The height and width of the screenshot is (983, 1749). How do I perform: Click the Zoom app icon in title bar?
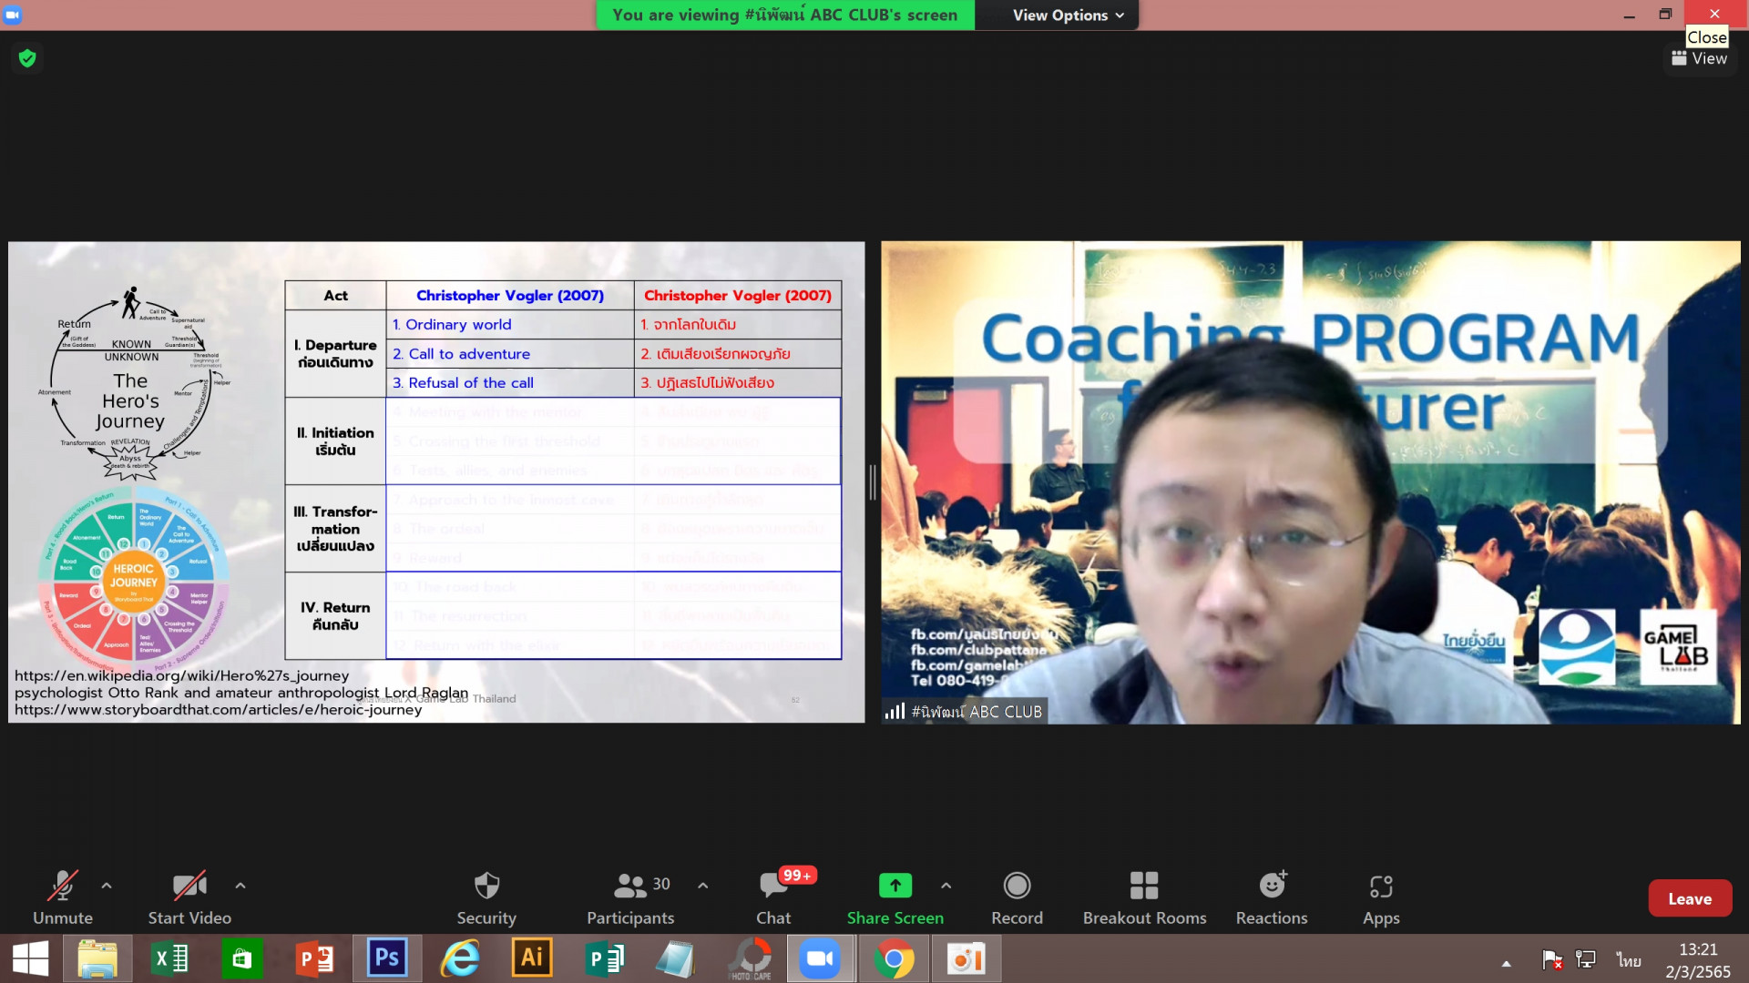tap(12, 15)
